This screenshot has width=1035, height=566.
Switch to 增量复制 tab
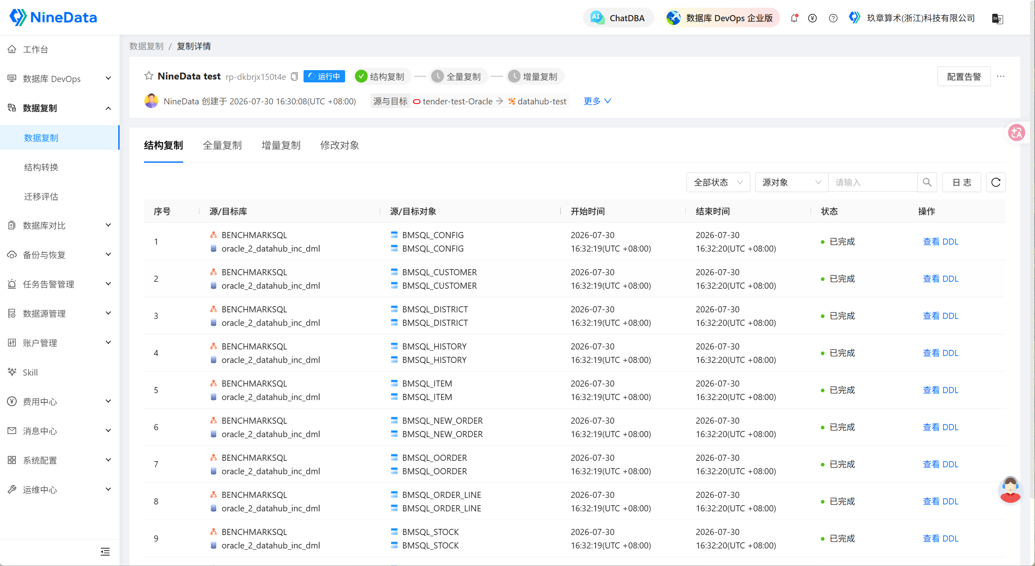pos(281,145)
